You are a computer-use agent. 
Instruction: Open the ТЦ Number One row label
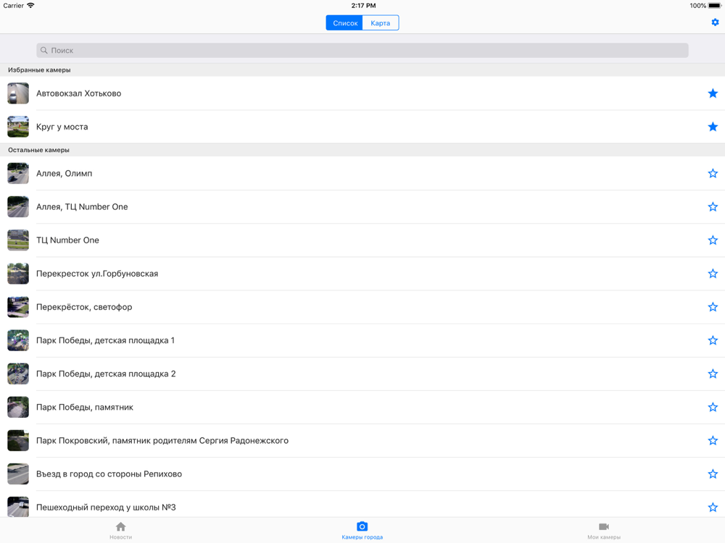point(67,240)
